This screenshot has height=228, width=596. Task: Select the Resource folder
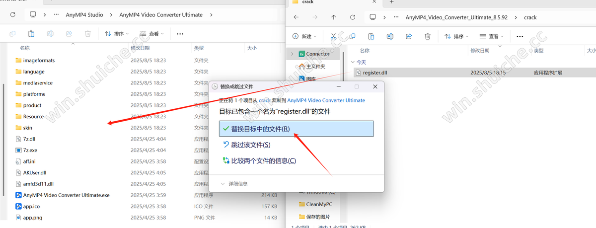pos(33,116)
